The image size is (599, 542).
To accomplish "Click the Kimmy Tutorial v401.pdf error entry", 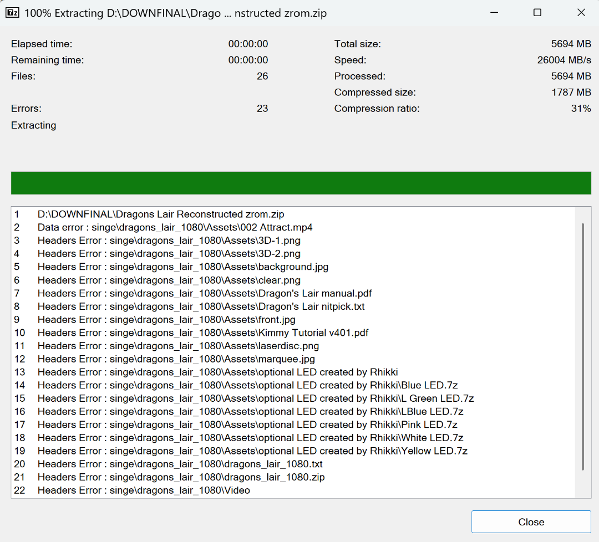I will coord(203,333).
